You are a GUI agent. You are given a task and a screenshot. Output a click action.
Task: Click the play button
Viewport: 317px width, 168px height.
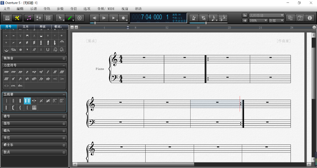point(114,18)
